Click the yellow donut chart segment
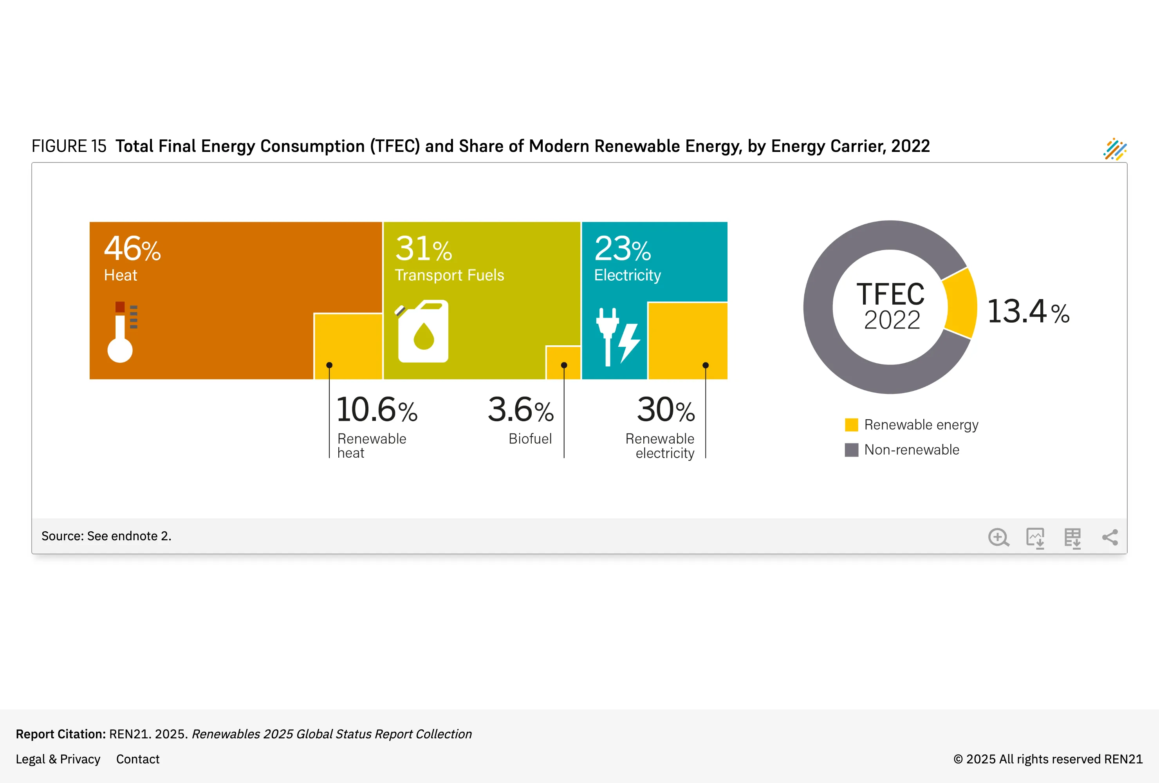Screen dimensions: 1159x783 pos(960,304)
